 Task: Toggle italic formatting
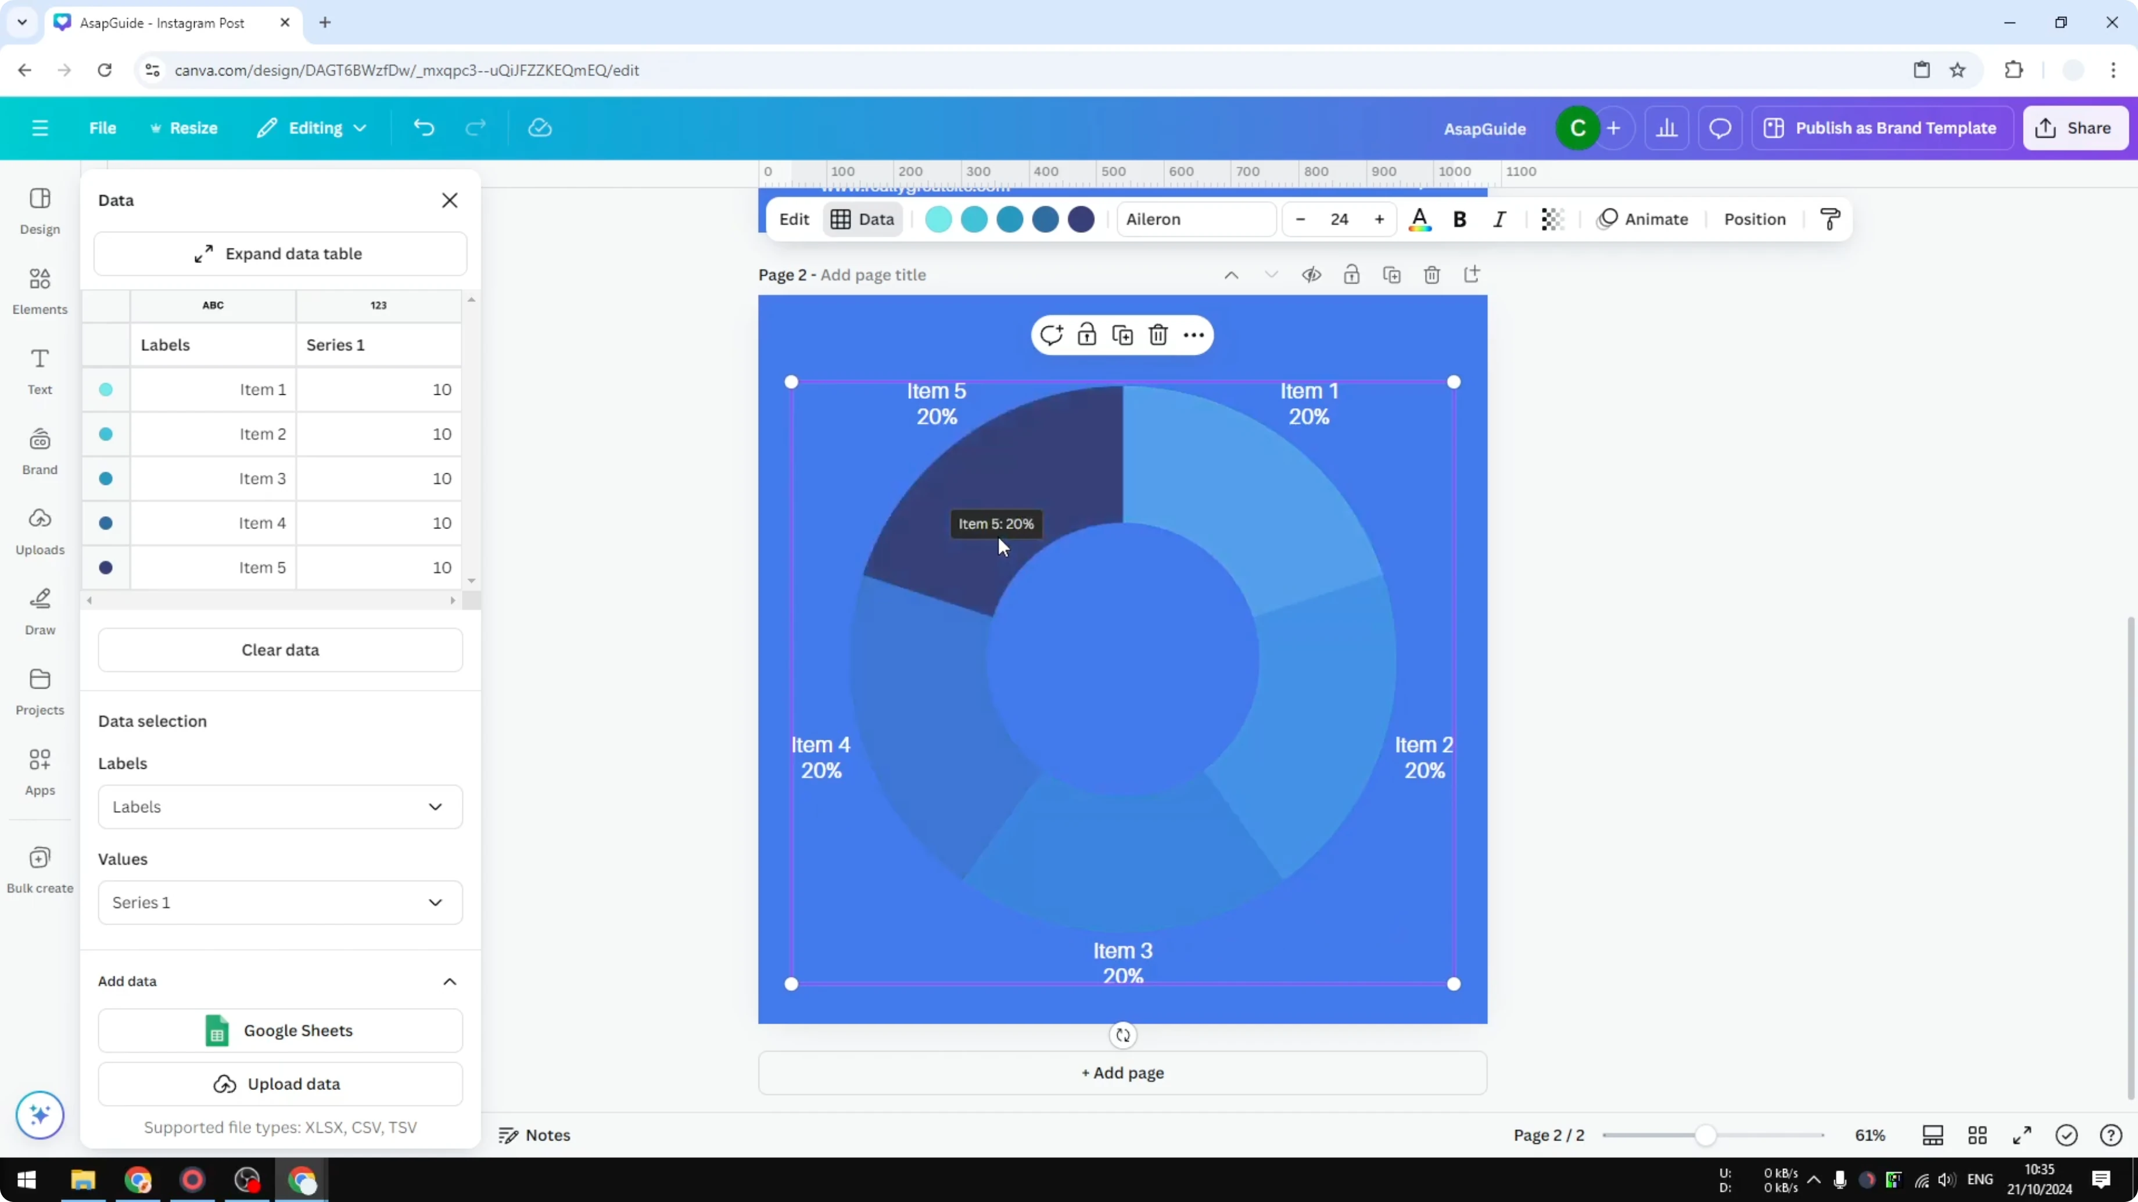tap(1499, 219)
